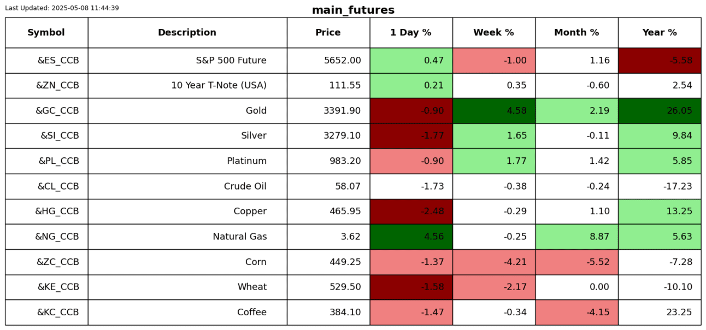Select the Crude Oil description cell

245,186
